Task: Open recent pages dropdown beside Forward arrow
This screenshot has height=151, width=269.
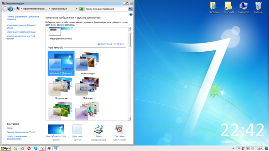Action: pyautogui.click(x=14, y=9)
